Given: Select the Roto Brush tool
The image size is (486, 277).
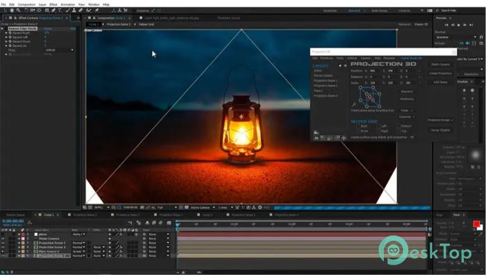Looking at the screenshot, I should (x=89, y=10).
